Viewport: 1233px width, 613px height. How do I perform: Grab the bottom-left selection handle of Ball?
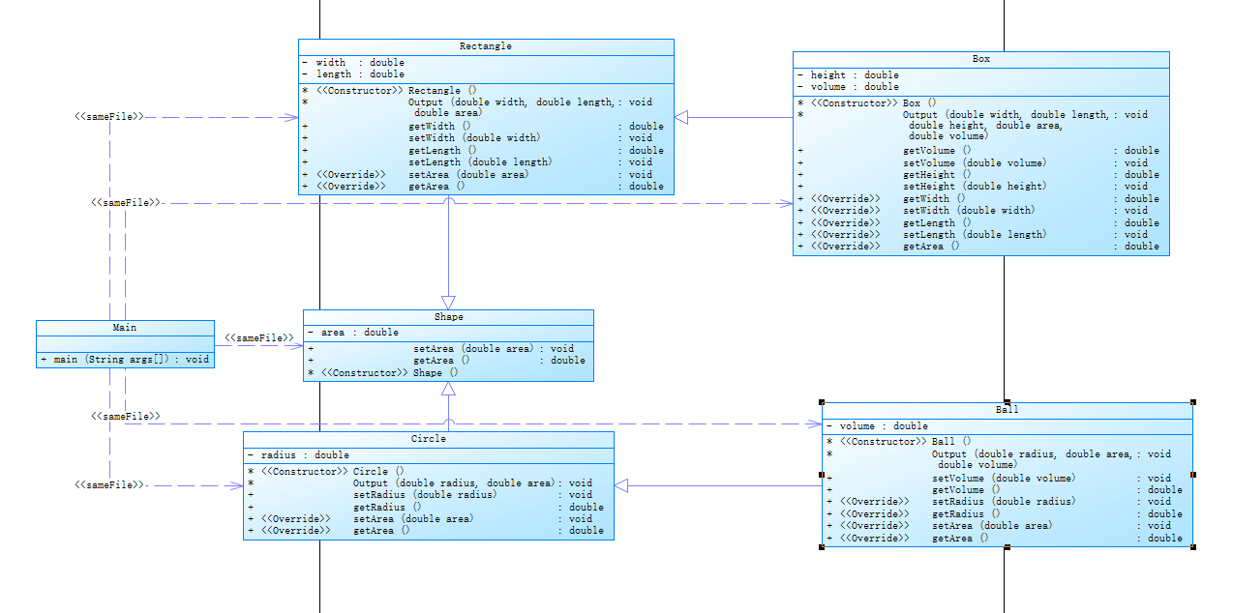[x=822, y=547]
